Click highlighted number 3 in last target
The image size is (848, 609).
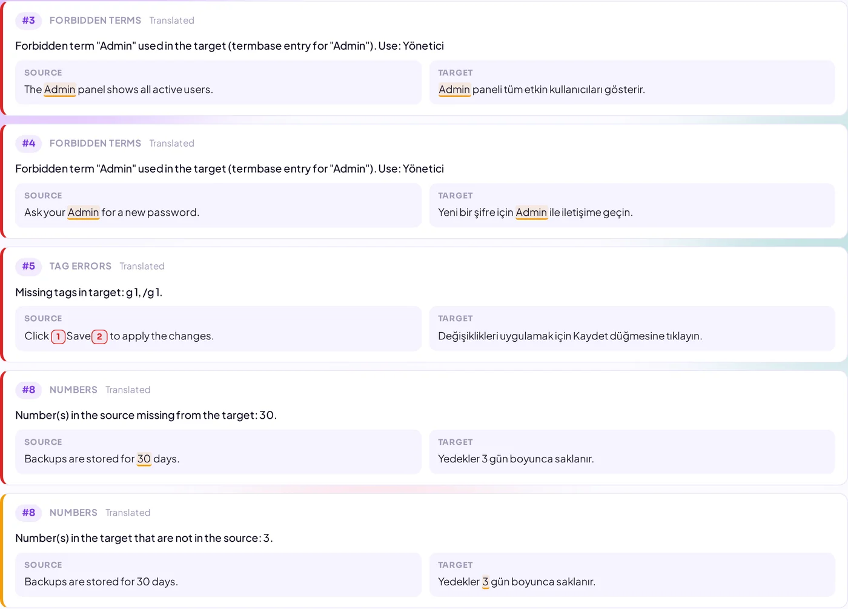pos(485,582)
